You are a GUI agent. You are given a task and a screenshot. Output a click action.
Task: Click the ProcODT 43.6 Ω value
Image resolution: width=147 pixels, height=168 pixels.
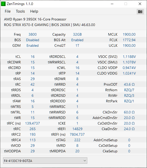pyautogui.click(x=129, y=84)
